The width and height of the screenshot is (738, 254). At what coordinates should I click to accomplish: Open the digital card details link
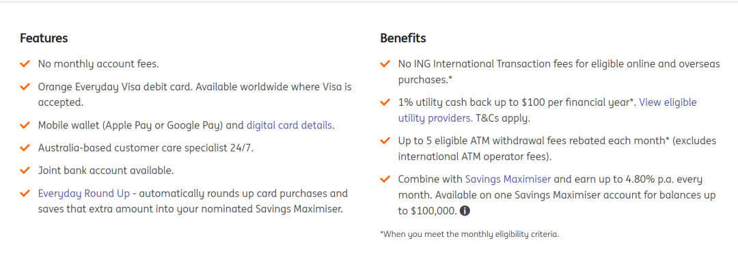(290, 126)
